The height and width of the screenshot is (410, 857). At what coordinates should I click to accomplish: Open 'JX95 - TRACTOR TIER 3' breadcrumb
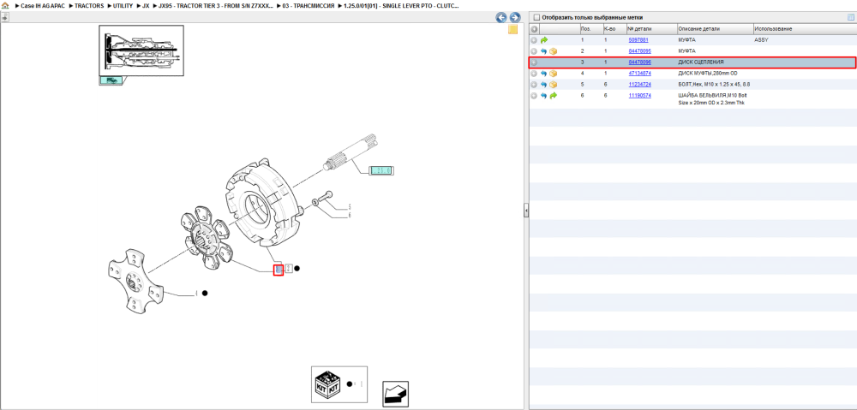click(x=216, y=5)
